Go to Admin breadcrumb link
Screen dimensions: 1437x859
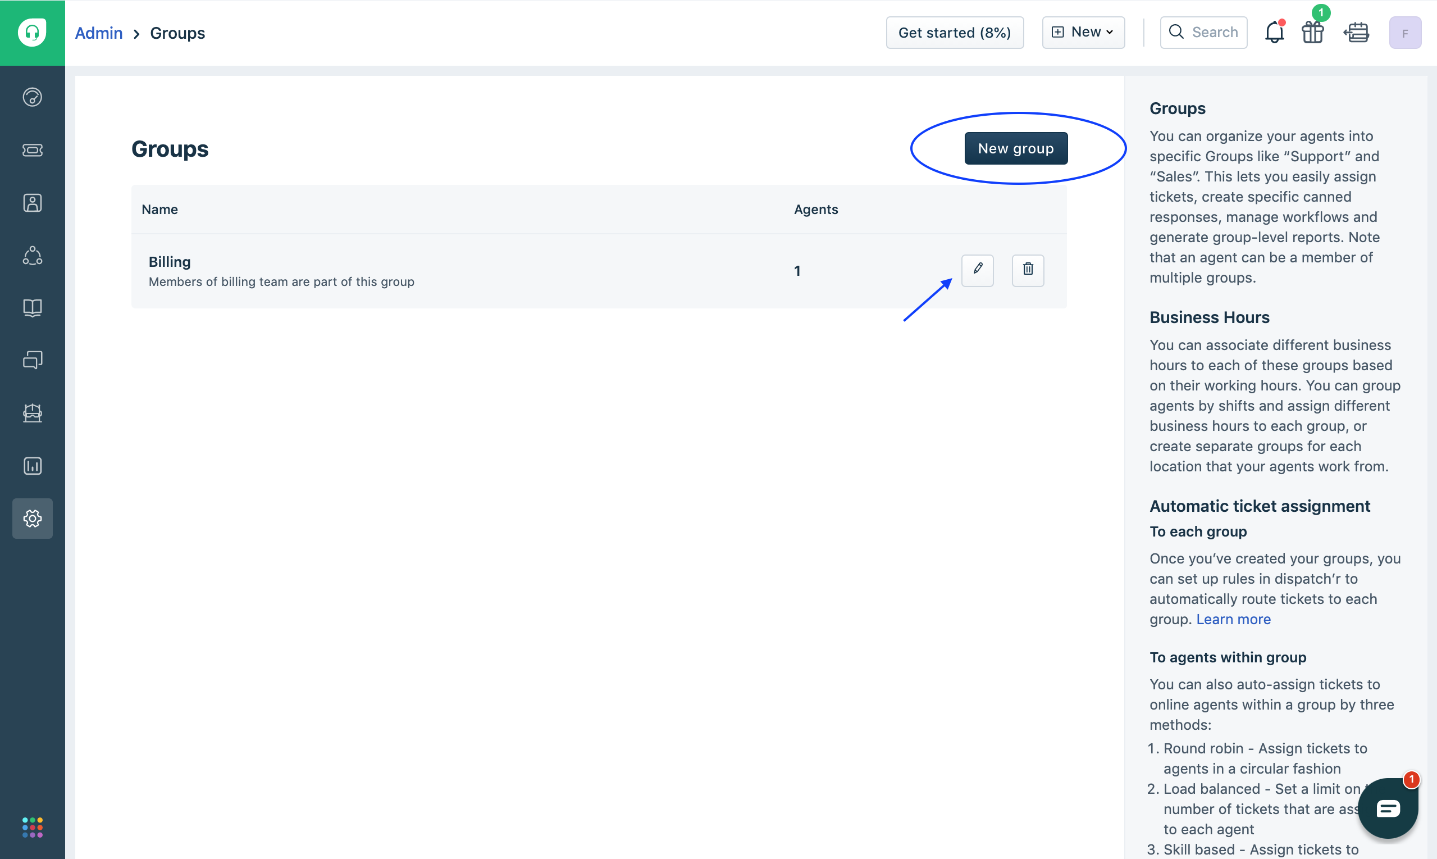coord(99,33)
